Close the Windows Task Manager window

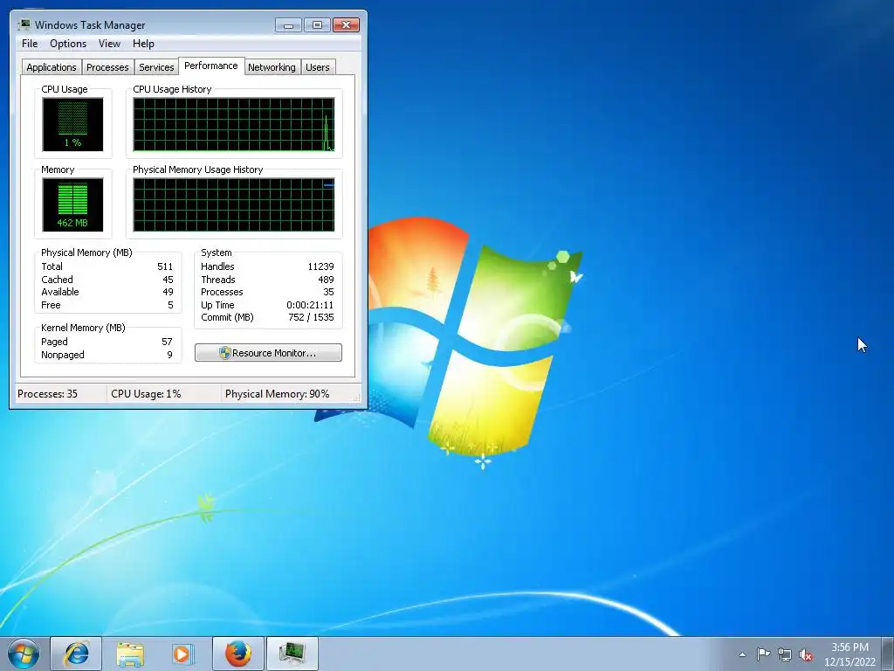click(x=346, y=25)
